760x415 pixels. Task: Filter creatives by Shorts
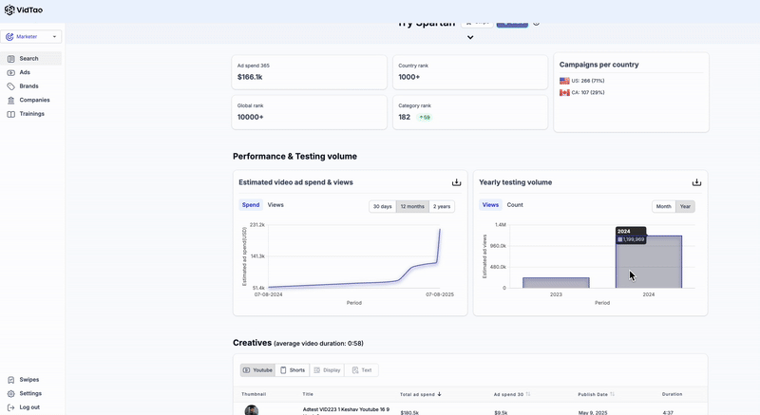click(x=293, y=370)
